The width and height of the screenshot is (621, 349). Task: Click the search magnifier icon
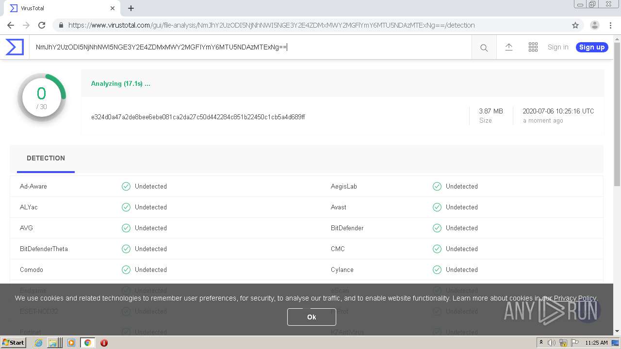[484, 48]
